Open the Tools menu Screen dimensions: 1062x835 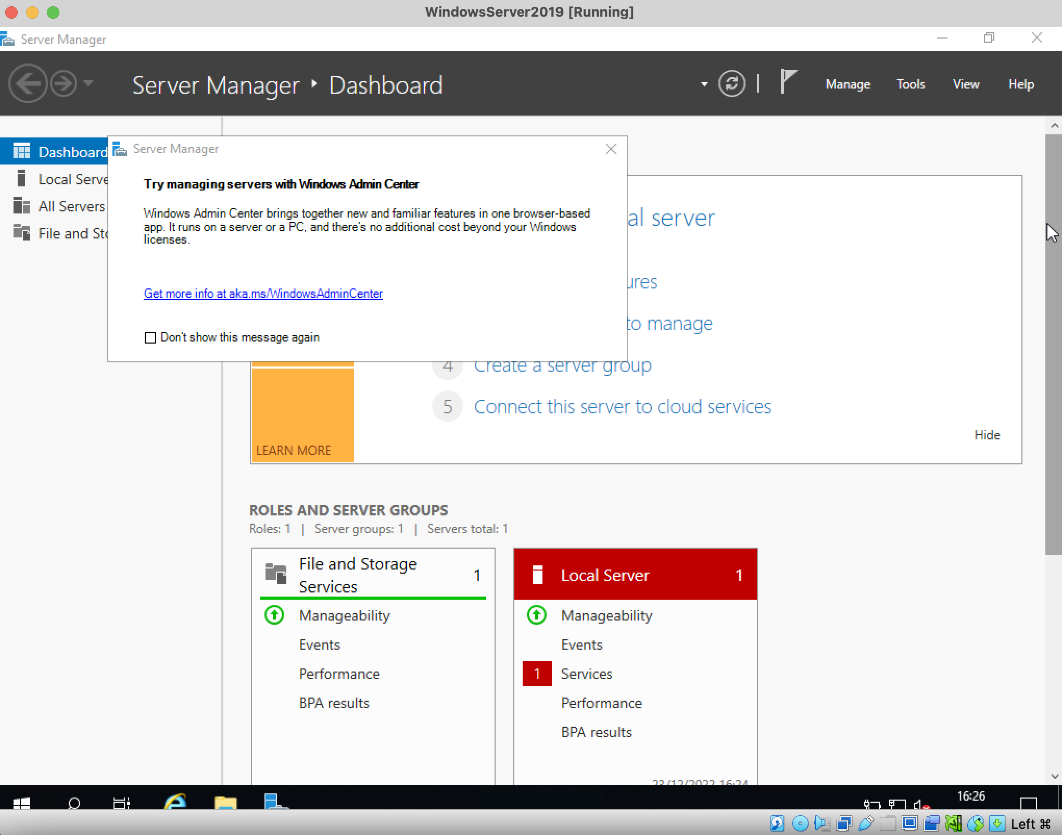pos(911,84)
